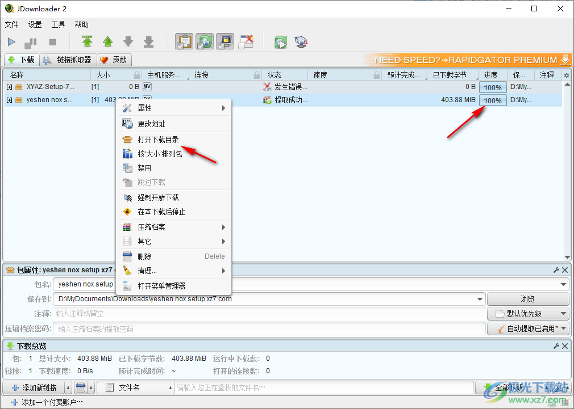The height and width of the screenshot is (409, 574).
Task: Open 保存到 path dropdown arrow
Action: [x=480, y=299]
